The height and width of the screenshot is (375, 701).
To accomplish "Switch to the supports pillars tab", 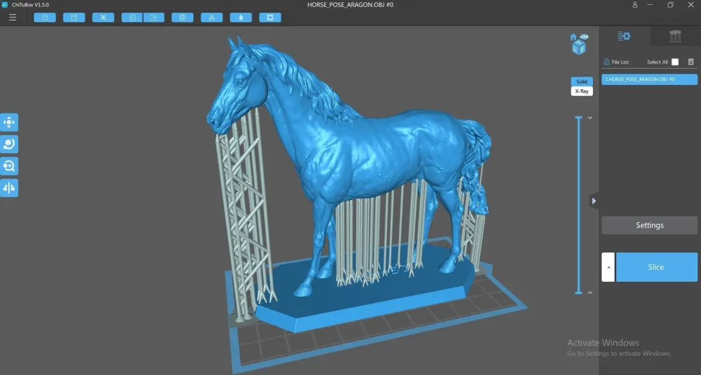I will click(x=675, y=36).
